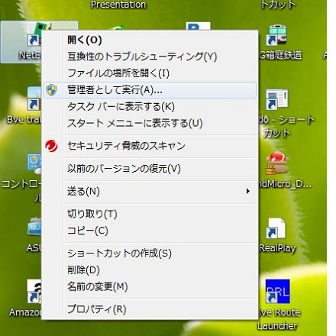Choose 名前の変更(M) entry

pyautogui.click(x=150, y=287)
